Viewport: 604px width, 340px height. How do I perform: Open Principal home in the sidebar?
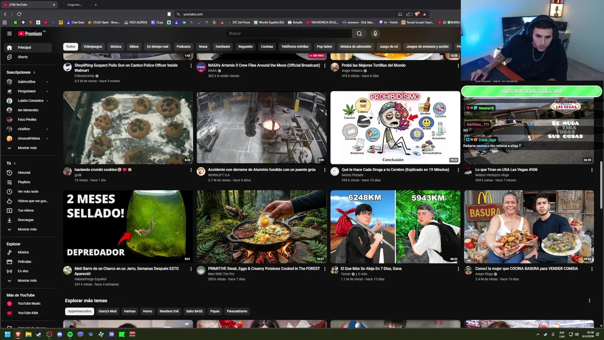(x=28, y=48)
